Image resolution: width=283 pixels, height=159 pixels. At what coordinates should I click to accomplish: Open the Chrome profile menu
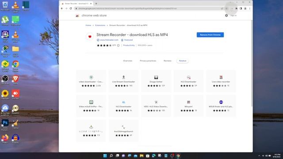(245, 8)
